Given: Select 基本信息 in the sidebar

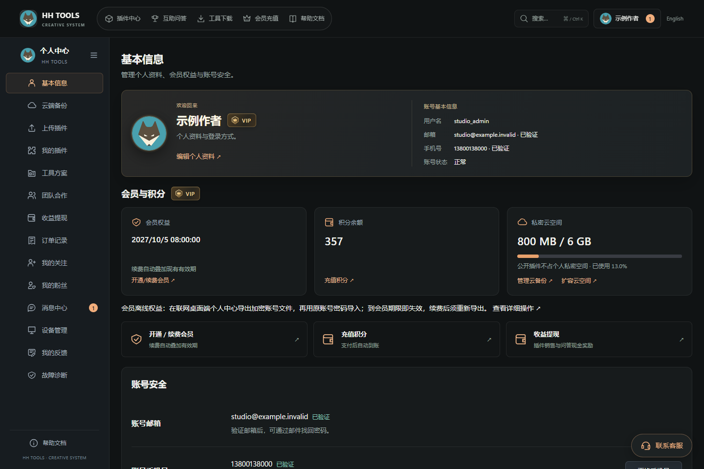Looking at the screenshot, I should pos(54,83).
